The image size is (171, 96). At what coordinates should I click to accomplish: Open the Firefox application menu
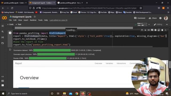(168, 8)
